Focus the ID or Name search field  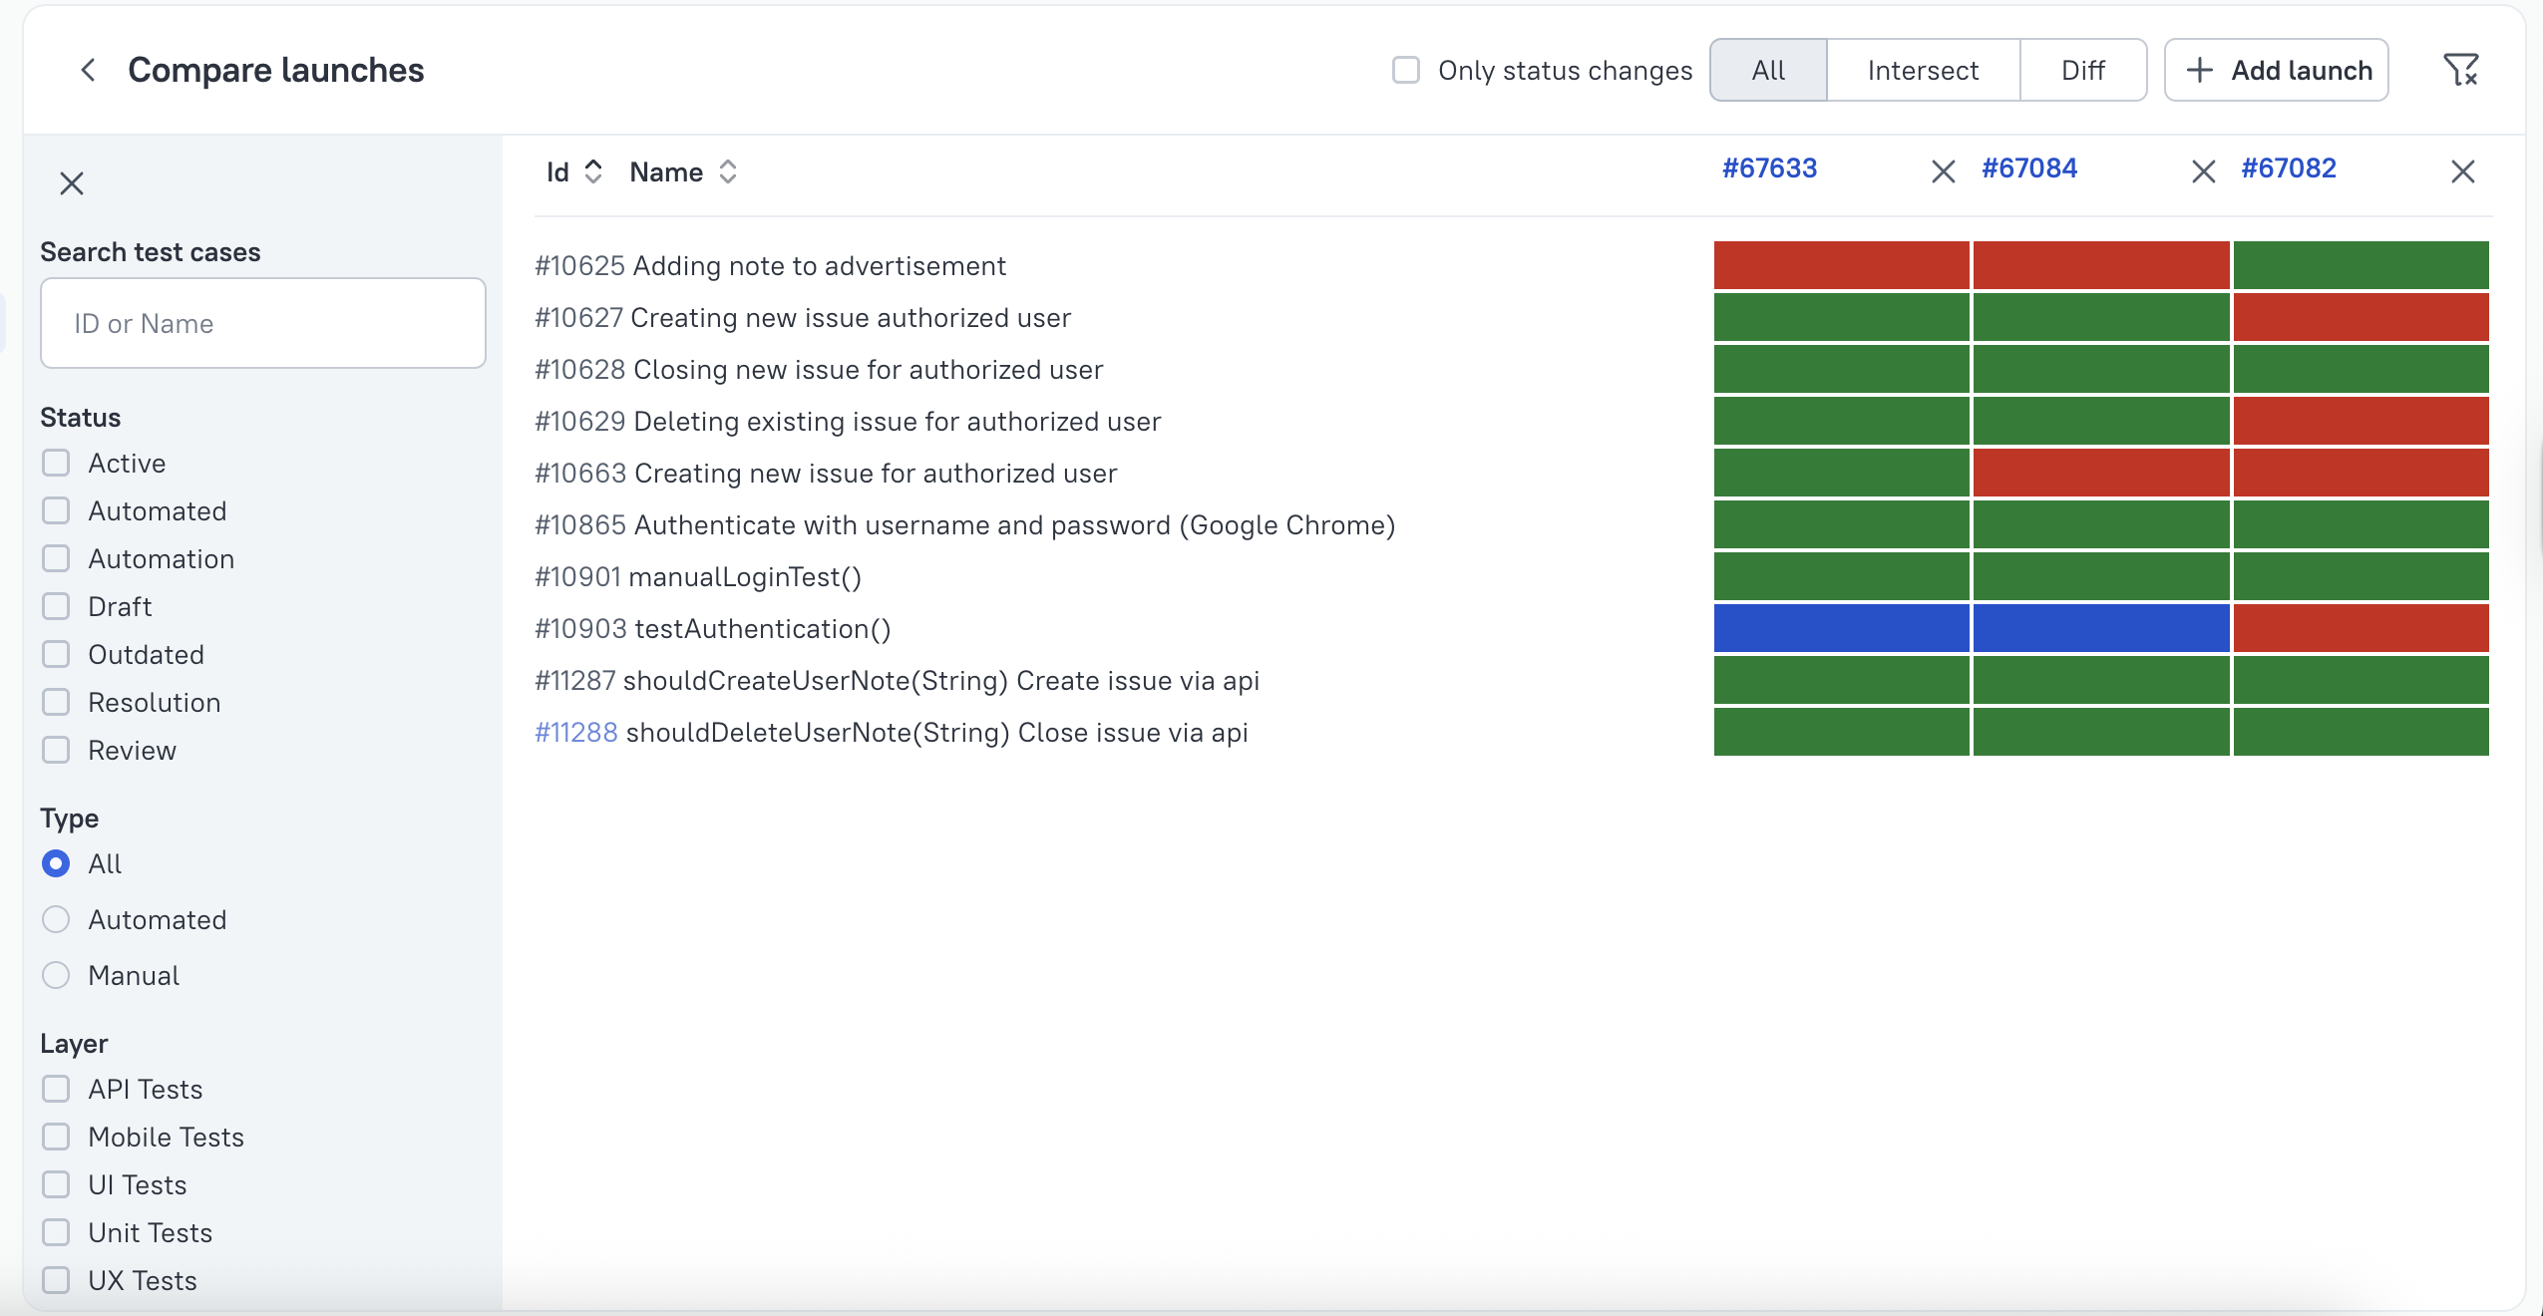pyautogui.click(x=263, y=323)
